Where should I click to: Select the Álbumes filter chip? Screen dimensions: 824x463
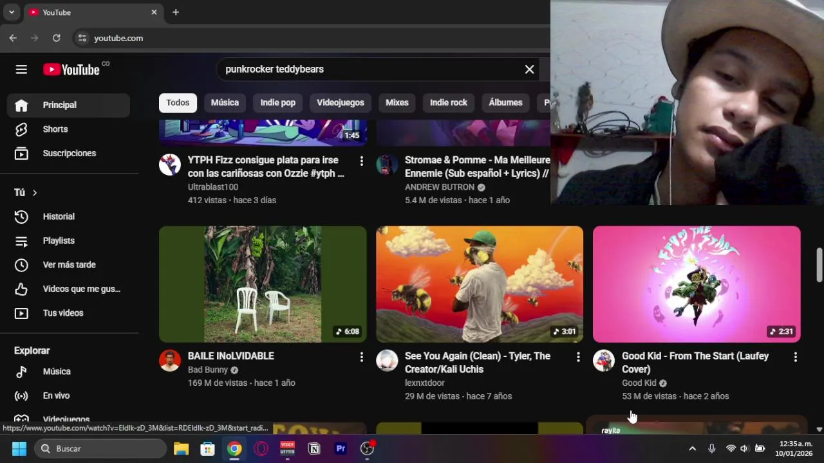pos(505,103)
